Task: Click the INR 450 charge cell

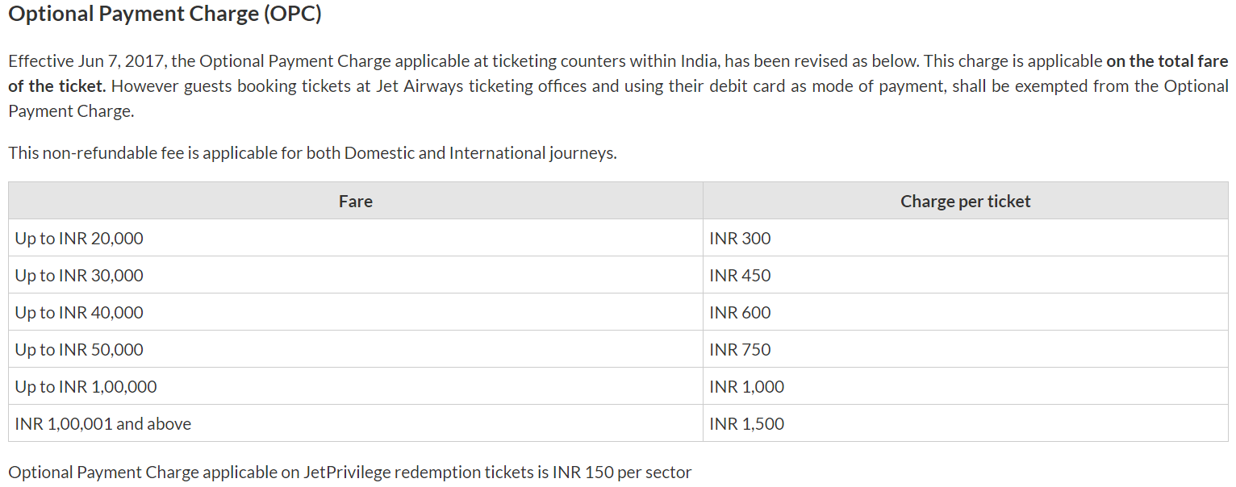Action: (740, 276)
